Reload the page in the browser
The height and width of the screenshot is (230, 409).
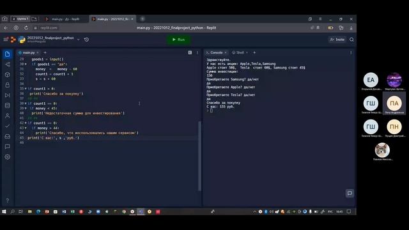coord(26,28)
